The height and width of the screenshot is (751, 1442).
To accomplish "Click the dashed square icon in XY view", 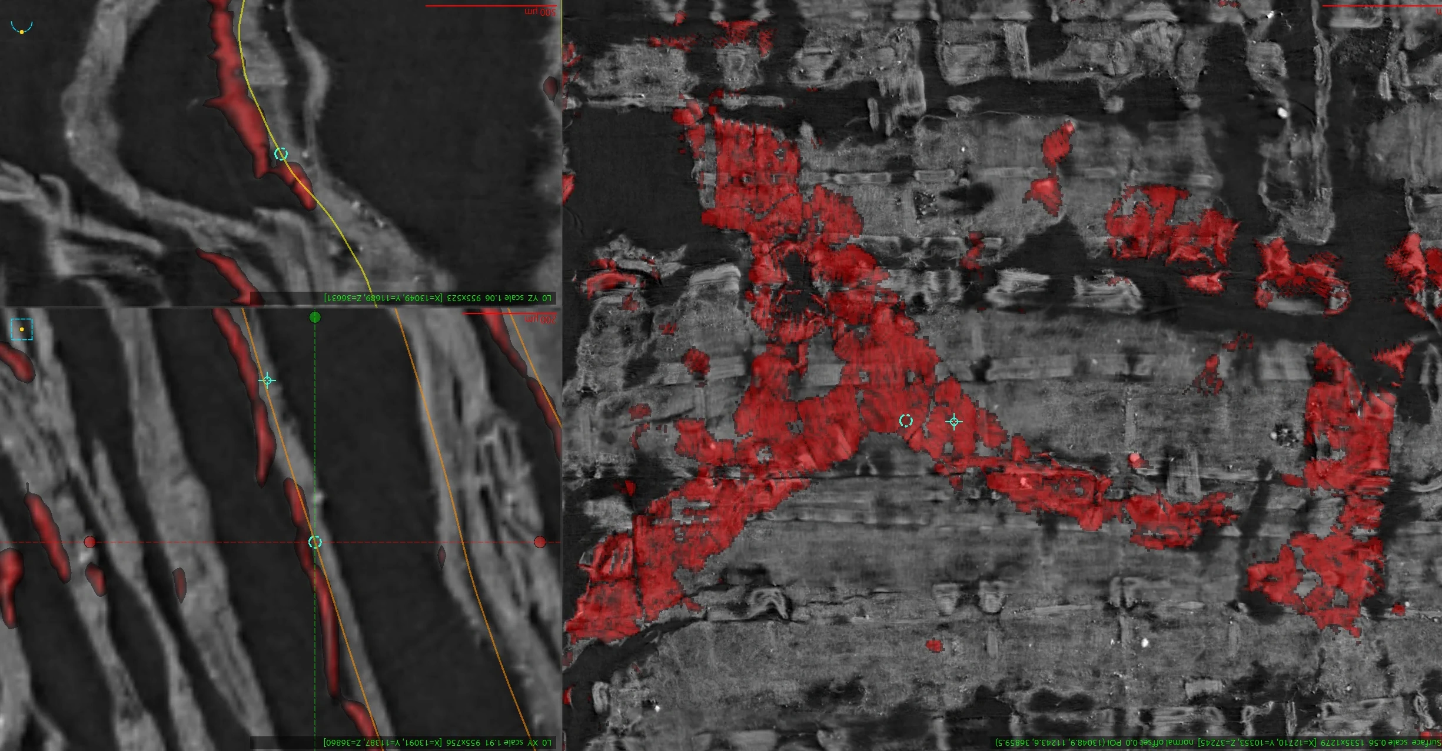I will [x=22, y=329].
